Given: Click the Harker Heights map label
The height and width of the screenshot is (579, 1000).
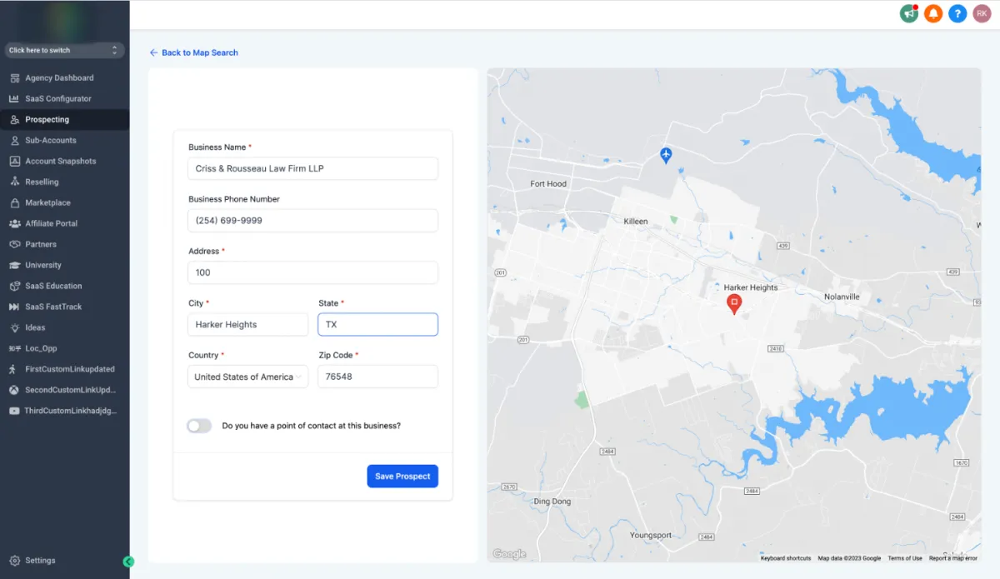Looking at the screenshot, I should coord(751,287).
